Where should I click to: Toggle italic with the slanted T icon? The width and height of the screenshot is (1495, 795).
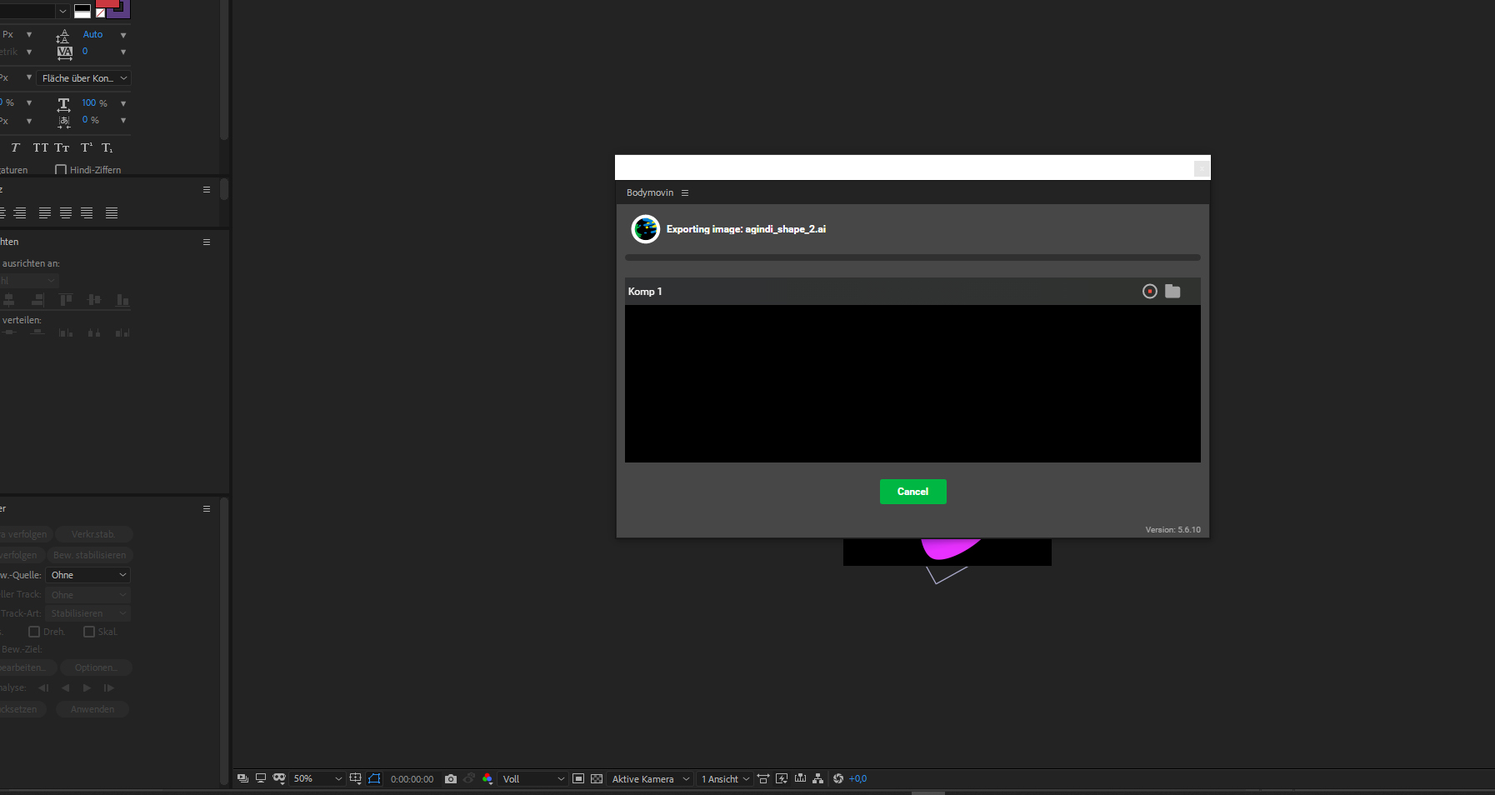15,147
